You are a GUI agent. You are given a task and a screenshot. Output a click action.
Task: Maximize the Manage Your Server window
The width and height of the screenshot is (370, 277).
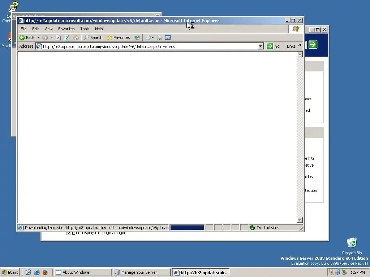pos(318,30)
